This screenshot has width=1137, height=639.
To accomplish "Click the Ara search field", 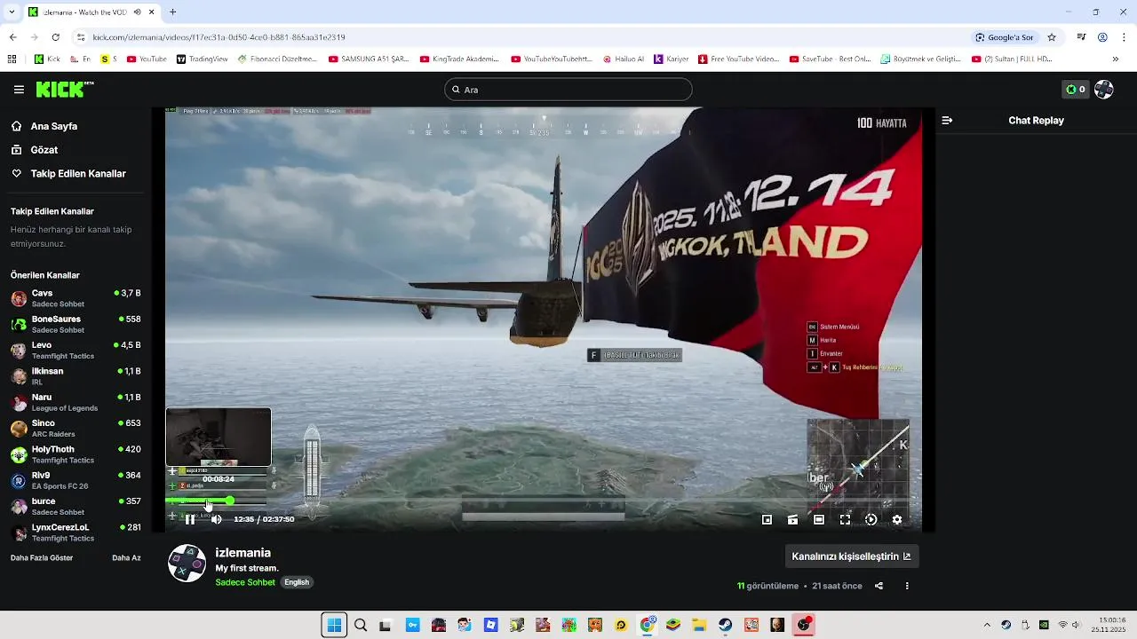I will coord(568,90).
